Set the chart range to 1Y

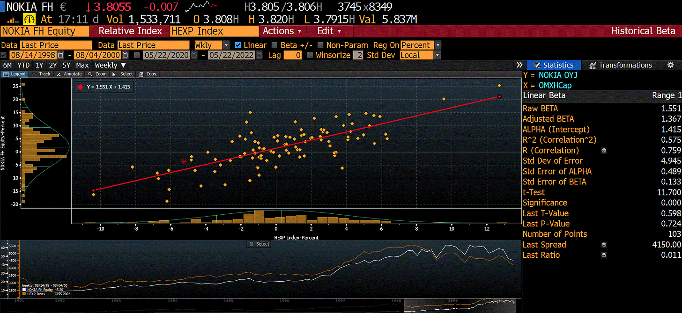40,65
